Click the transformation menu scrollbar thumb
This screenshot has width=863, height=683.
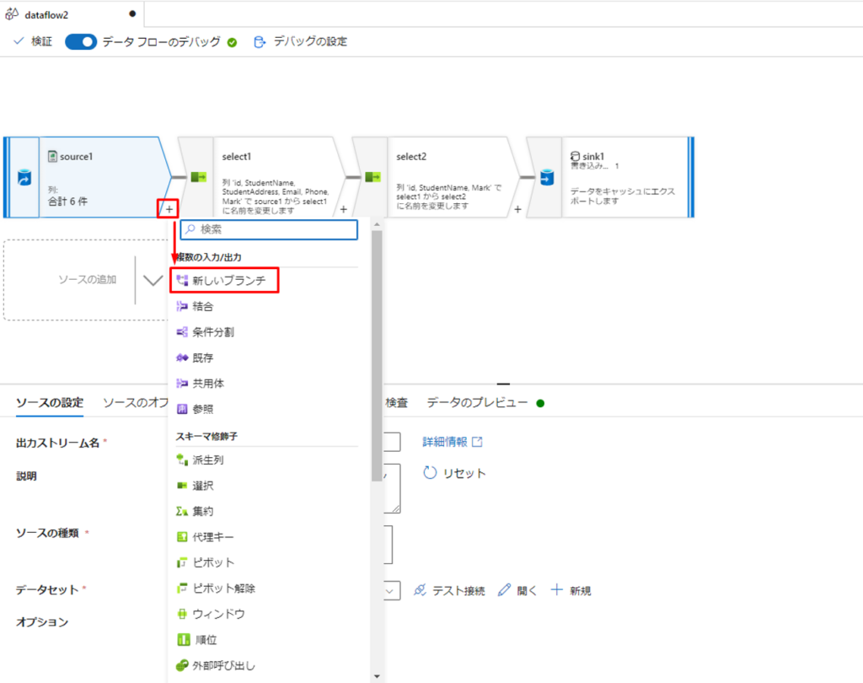377,356
